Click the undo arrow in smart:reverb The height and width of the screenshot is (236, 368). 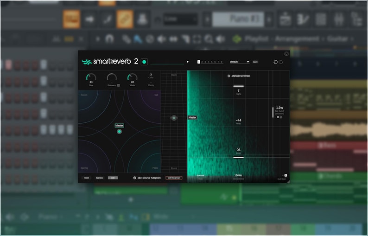click(x=275, y=62)
